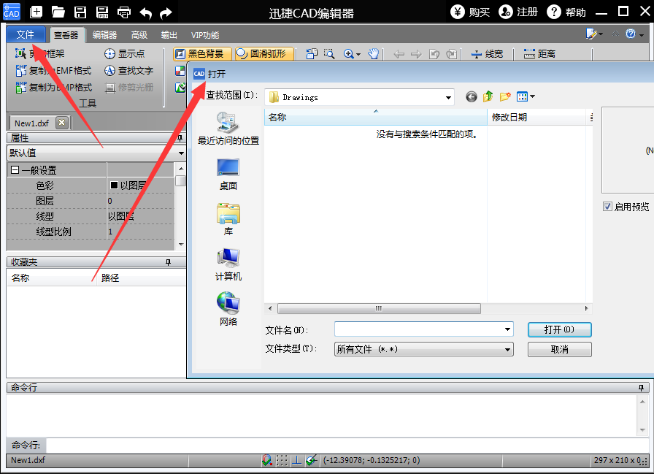Viewport: 654px width, 474px height.
Task: Pin the 收藏夹 panel
Action: (168, 262)
